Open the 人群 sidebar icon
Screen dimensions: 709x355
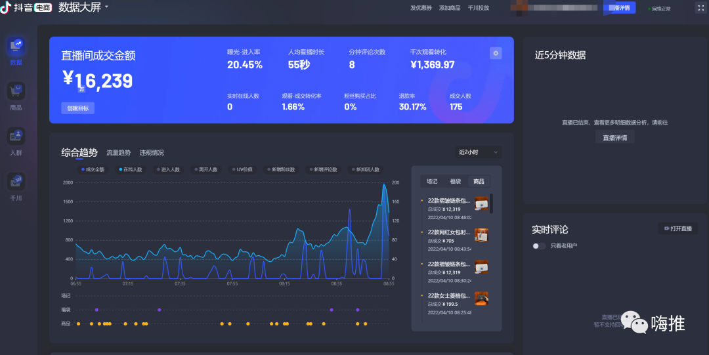tap(16, 136)
